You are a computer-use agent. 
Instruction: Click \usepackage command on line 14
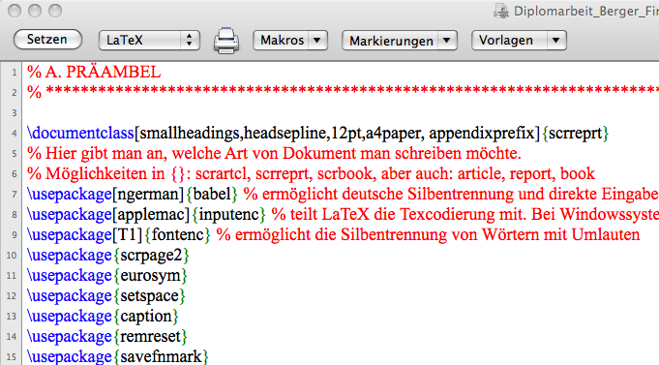point(70,336)
